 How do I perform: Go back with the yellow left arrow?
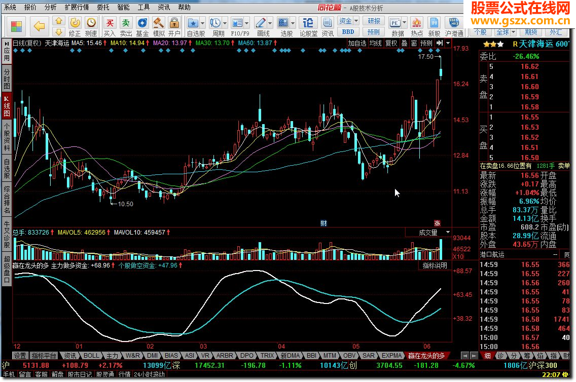coord(39,26)
